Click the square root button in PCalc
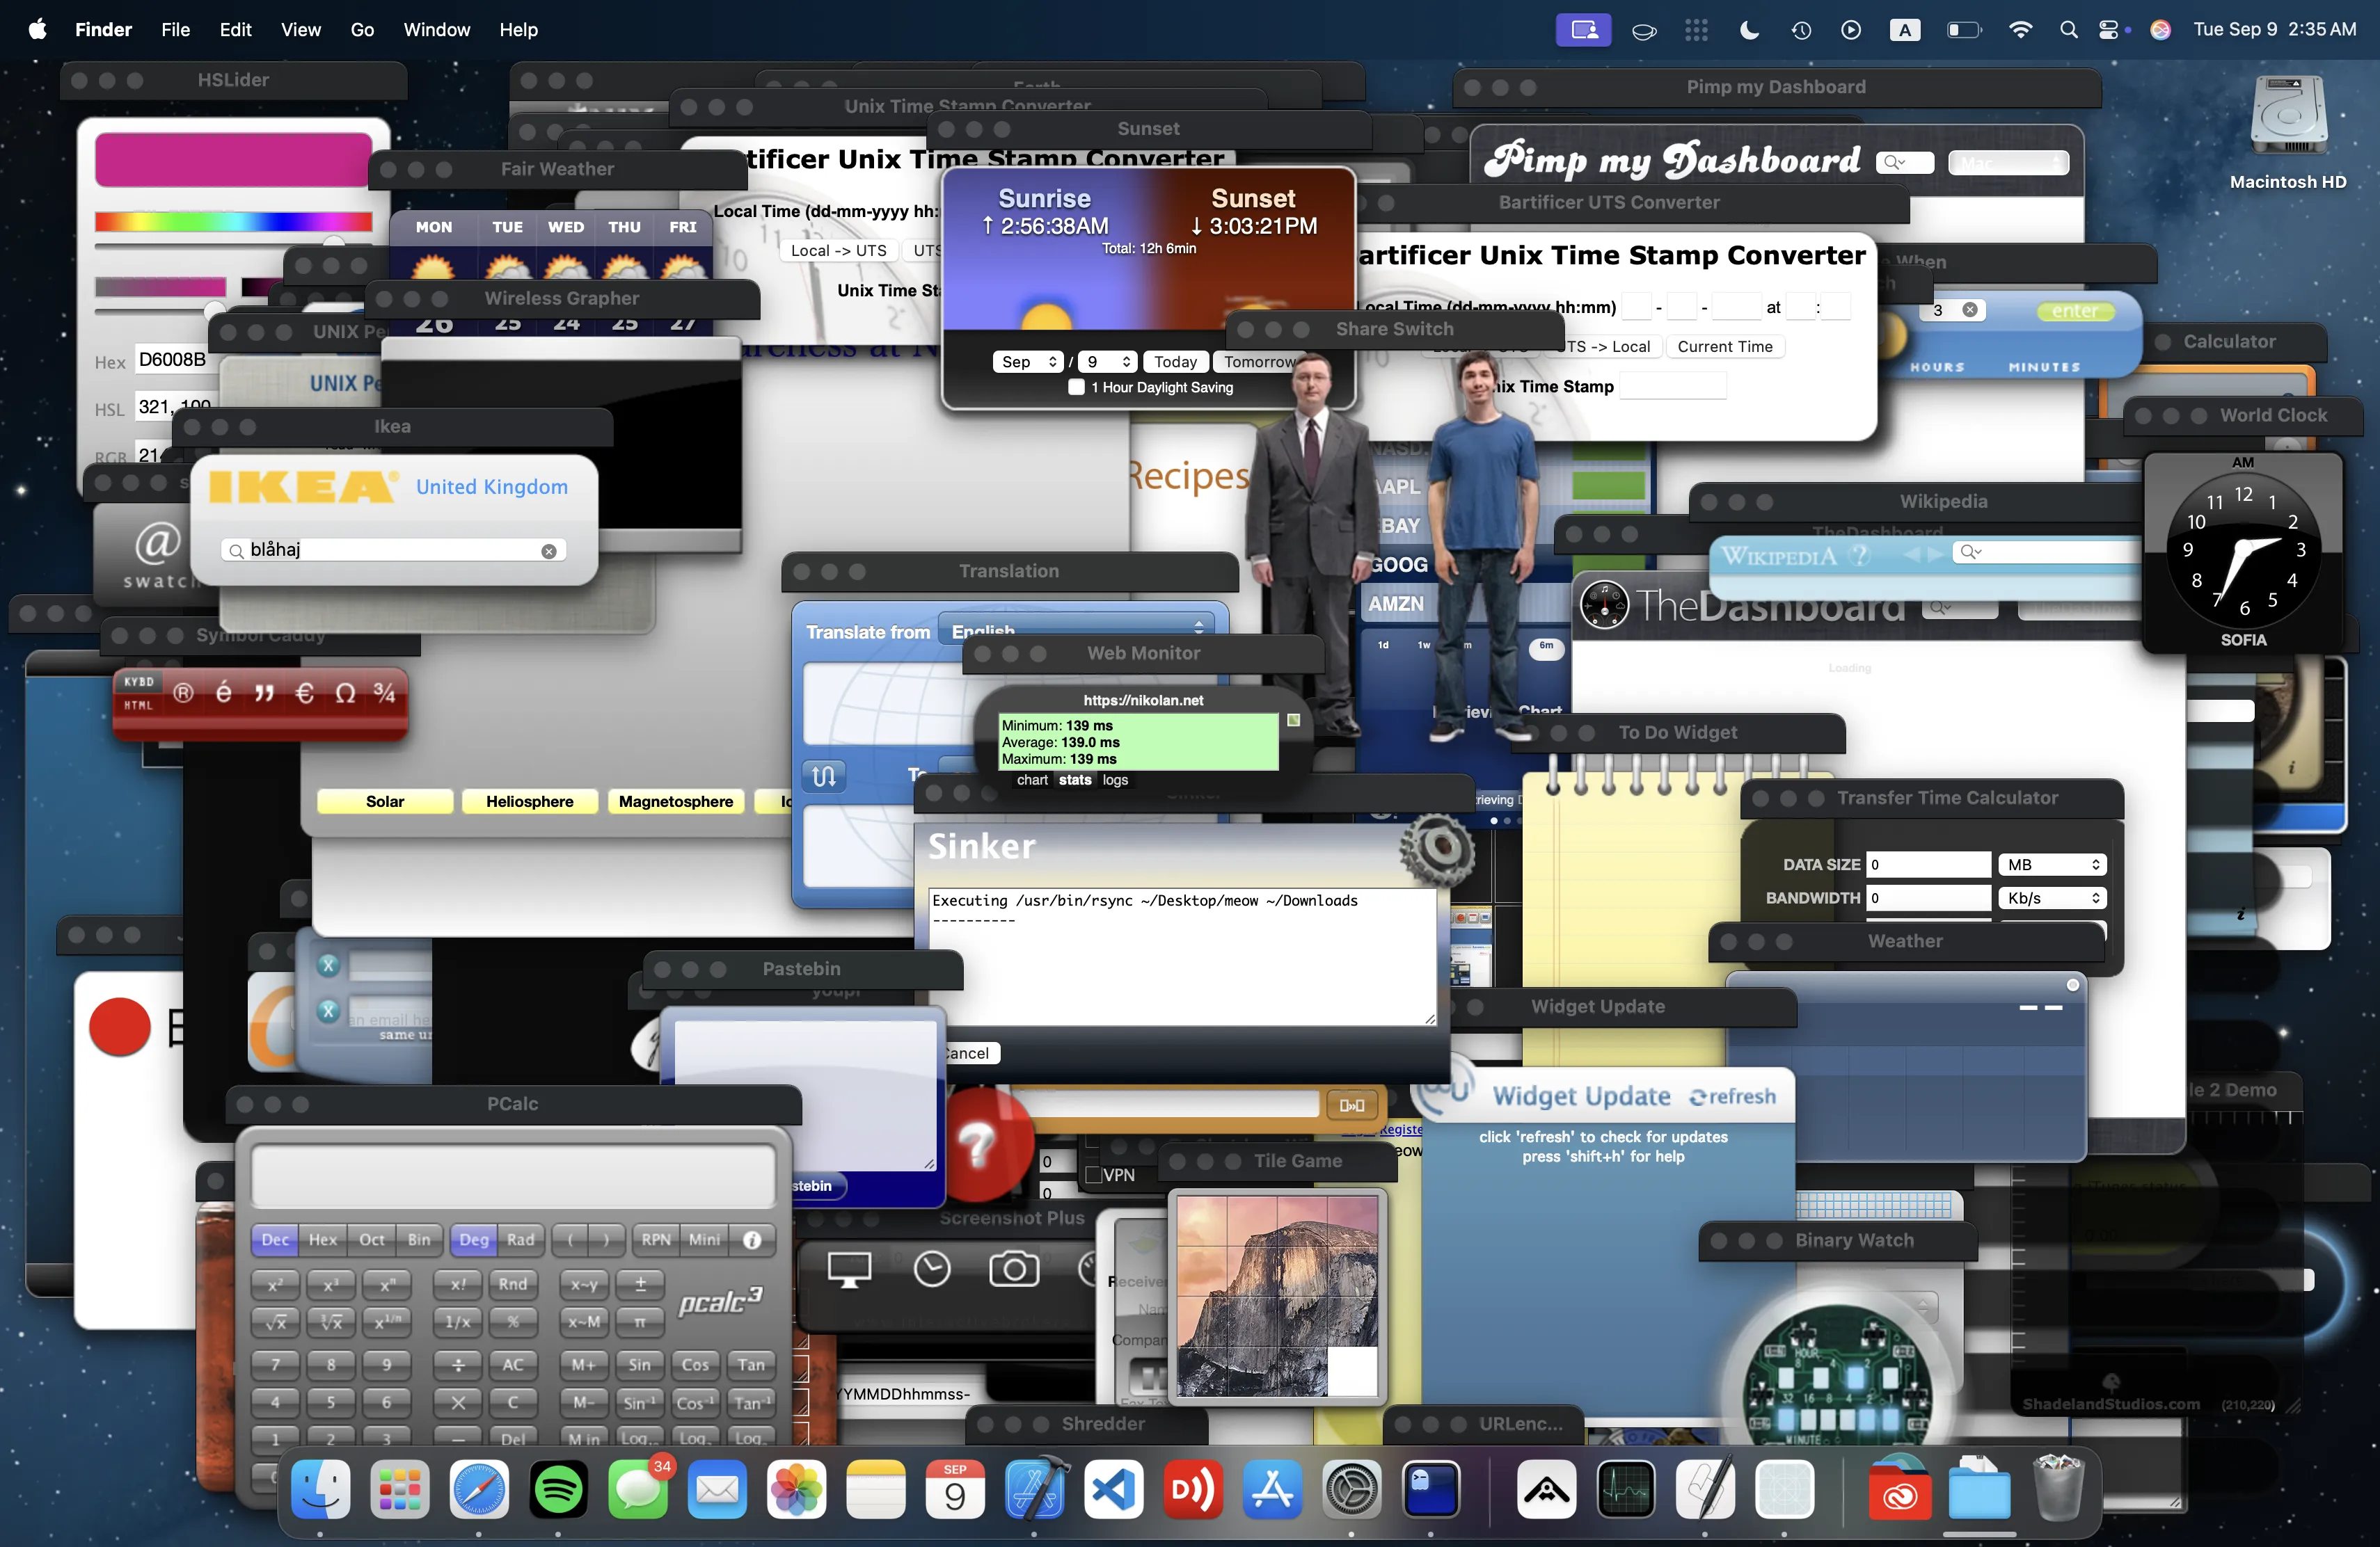 pos(275,1321)
